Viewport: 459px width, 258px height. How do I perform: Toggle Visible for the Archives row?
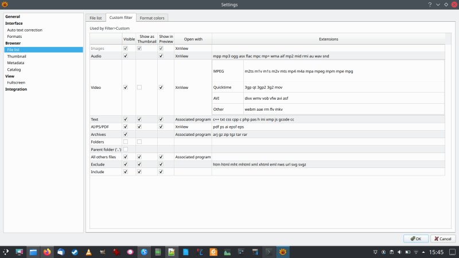126,134
